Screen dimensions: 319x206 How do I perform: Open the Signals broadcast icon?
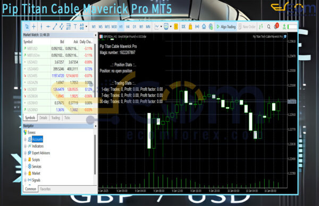pyautogui.click(x=197, y=27)
